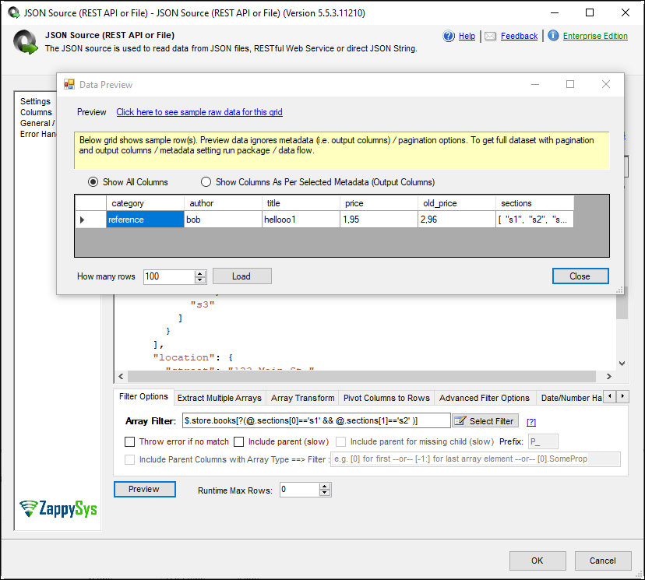Decrease the How many rows value
Viewport: 645px width, 580px height.
click(200, 279)
